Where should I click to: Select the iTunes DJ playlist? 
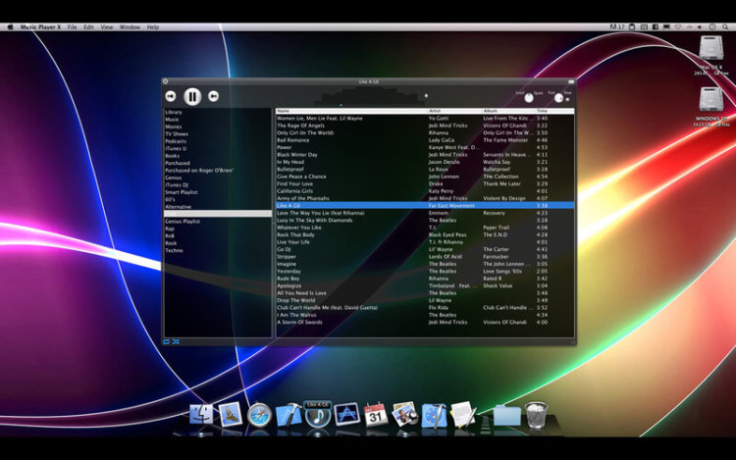(x=177, y=184)
